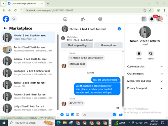The image size is (168, 126).
Task: Expand Chat members section
Action: [x=145, y=74]
